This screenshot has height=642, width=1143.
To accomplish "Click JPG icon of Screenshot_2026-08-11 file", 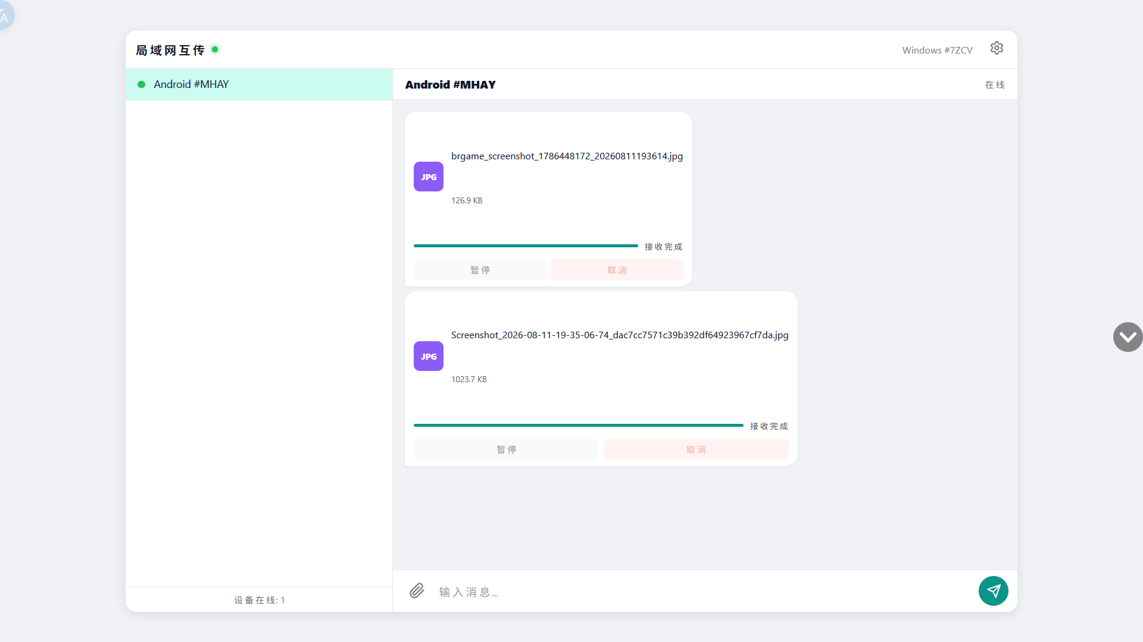I will coord(429,356).
